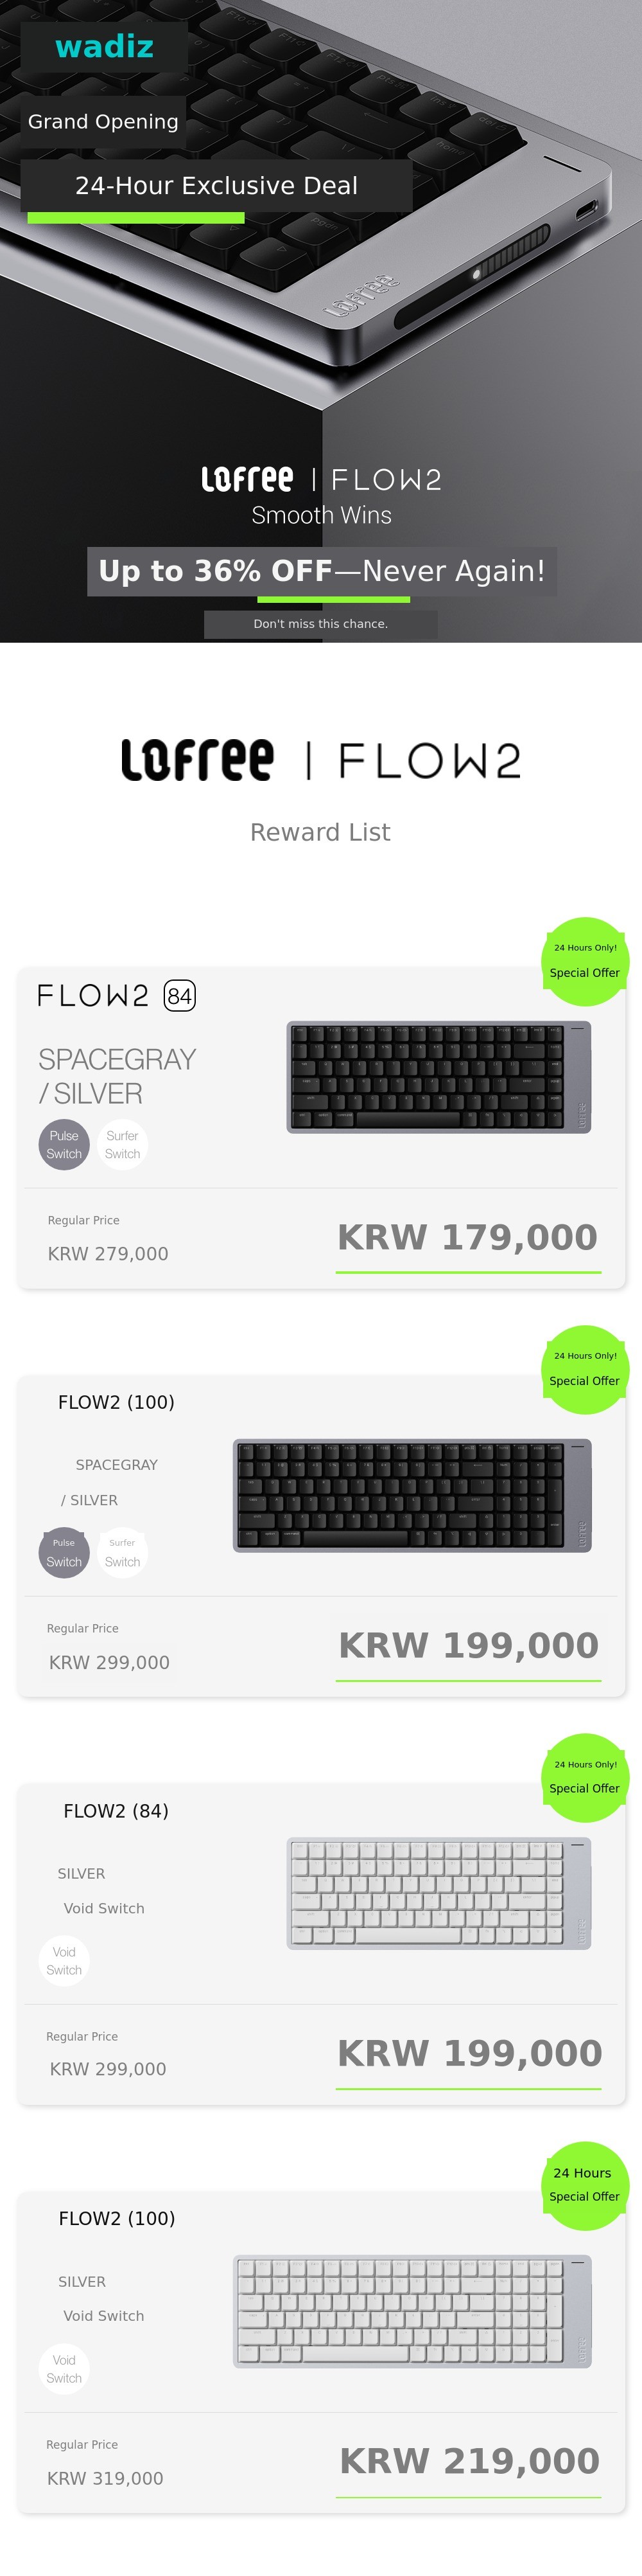Image resolution: width=642 pixels, height=2576 pixels.
Task: Select Surfer Switch on the spacegray FLOW2 84 card
Action: click(123, 1145)
